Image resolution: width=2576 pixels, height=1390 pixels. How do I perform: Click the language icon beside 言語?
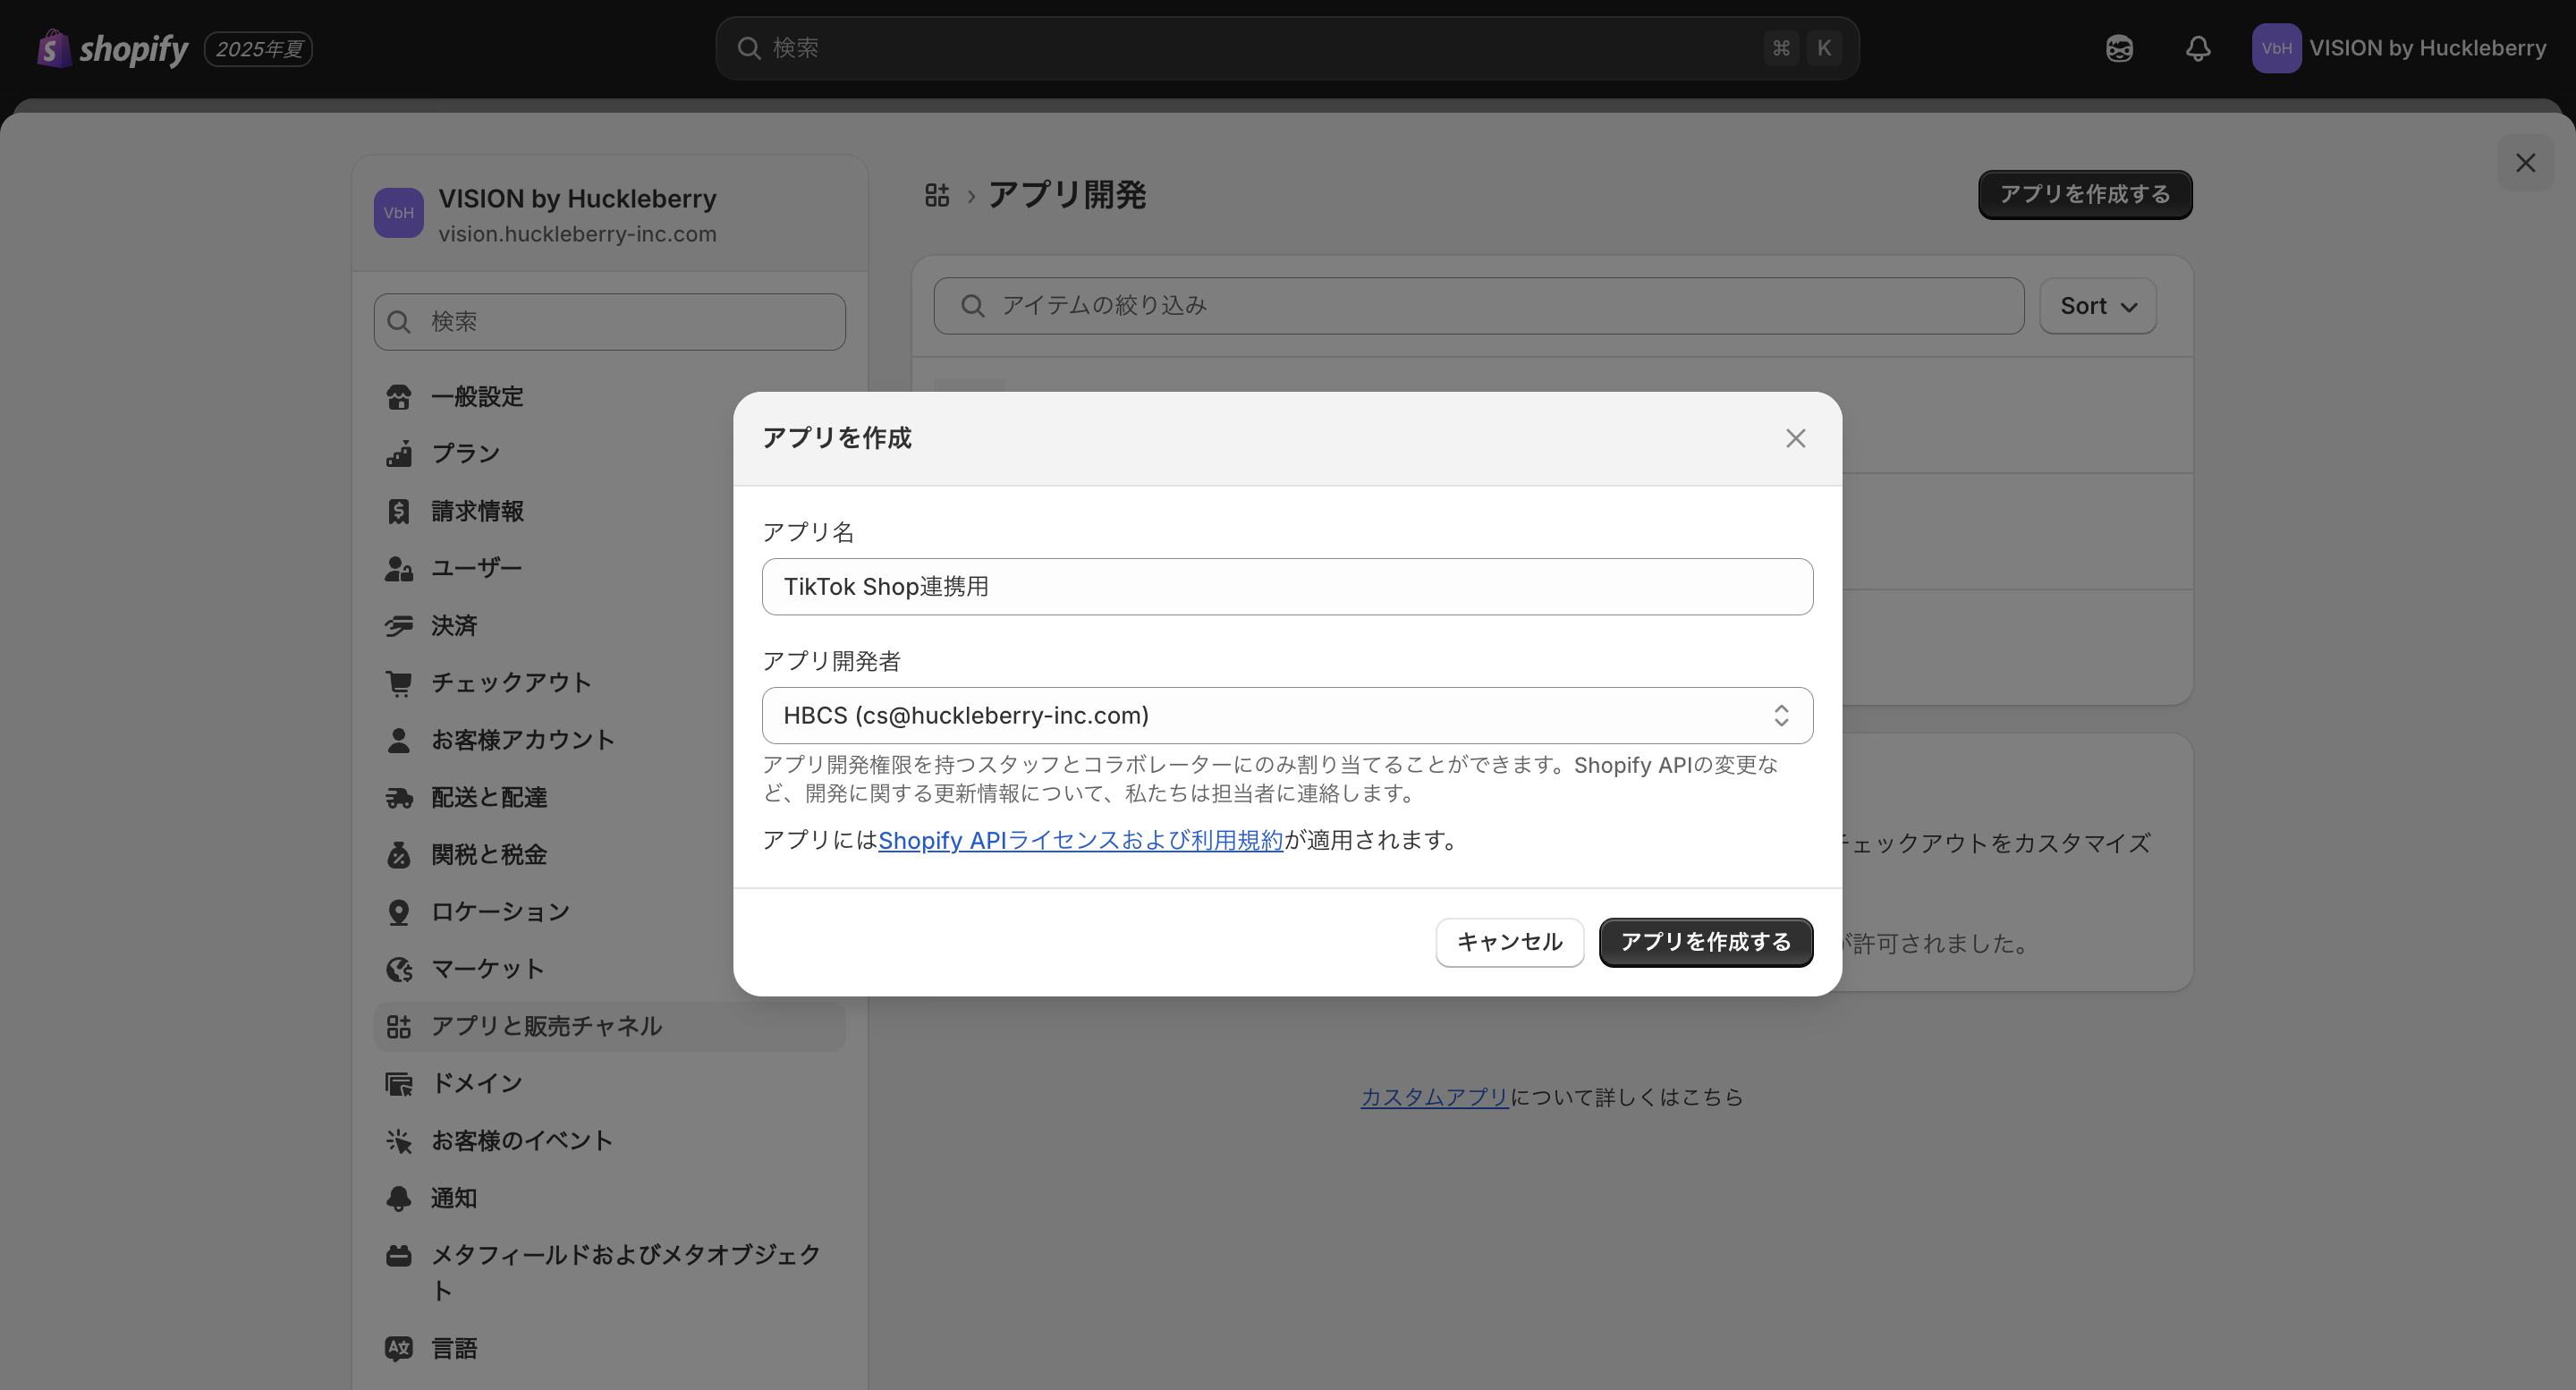[399, 1349]
